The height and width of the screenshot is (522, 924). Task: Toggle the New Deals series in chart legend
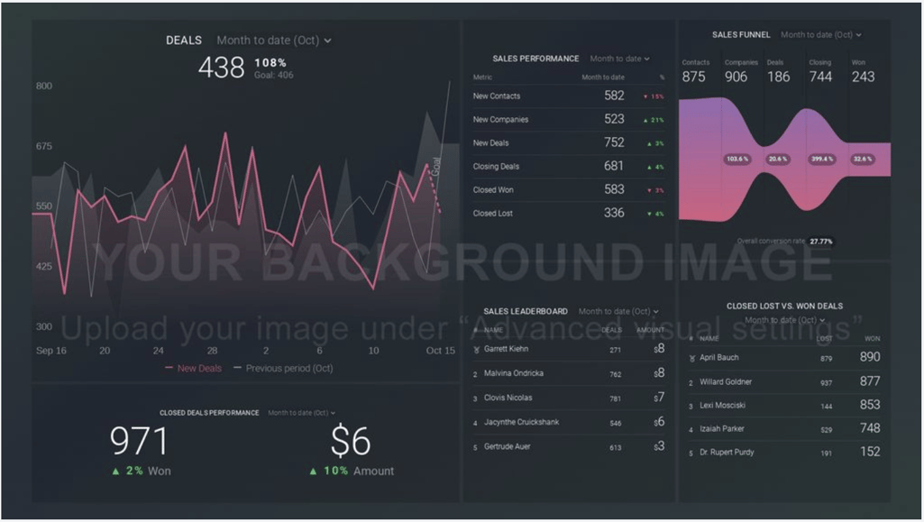click(x=193, y=368)
